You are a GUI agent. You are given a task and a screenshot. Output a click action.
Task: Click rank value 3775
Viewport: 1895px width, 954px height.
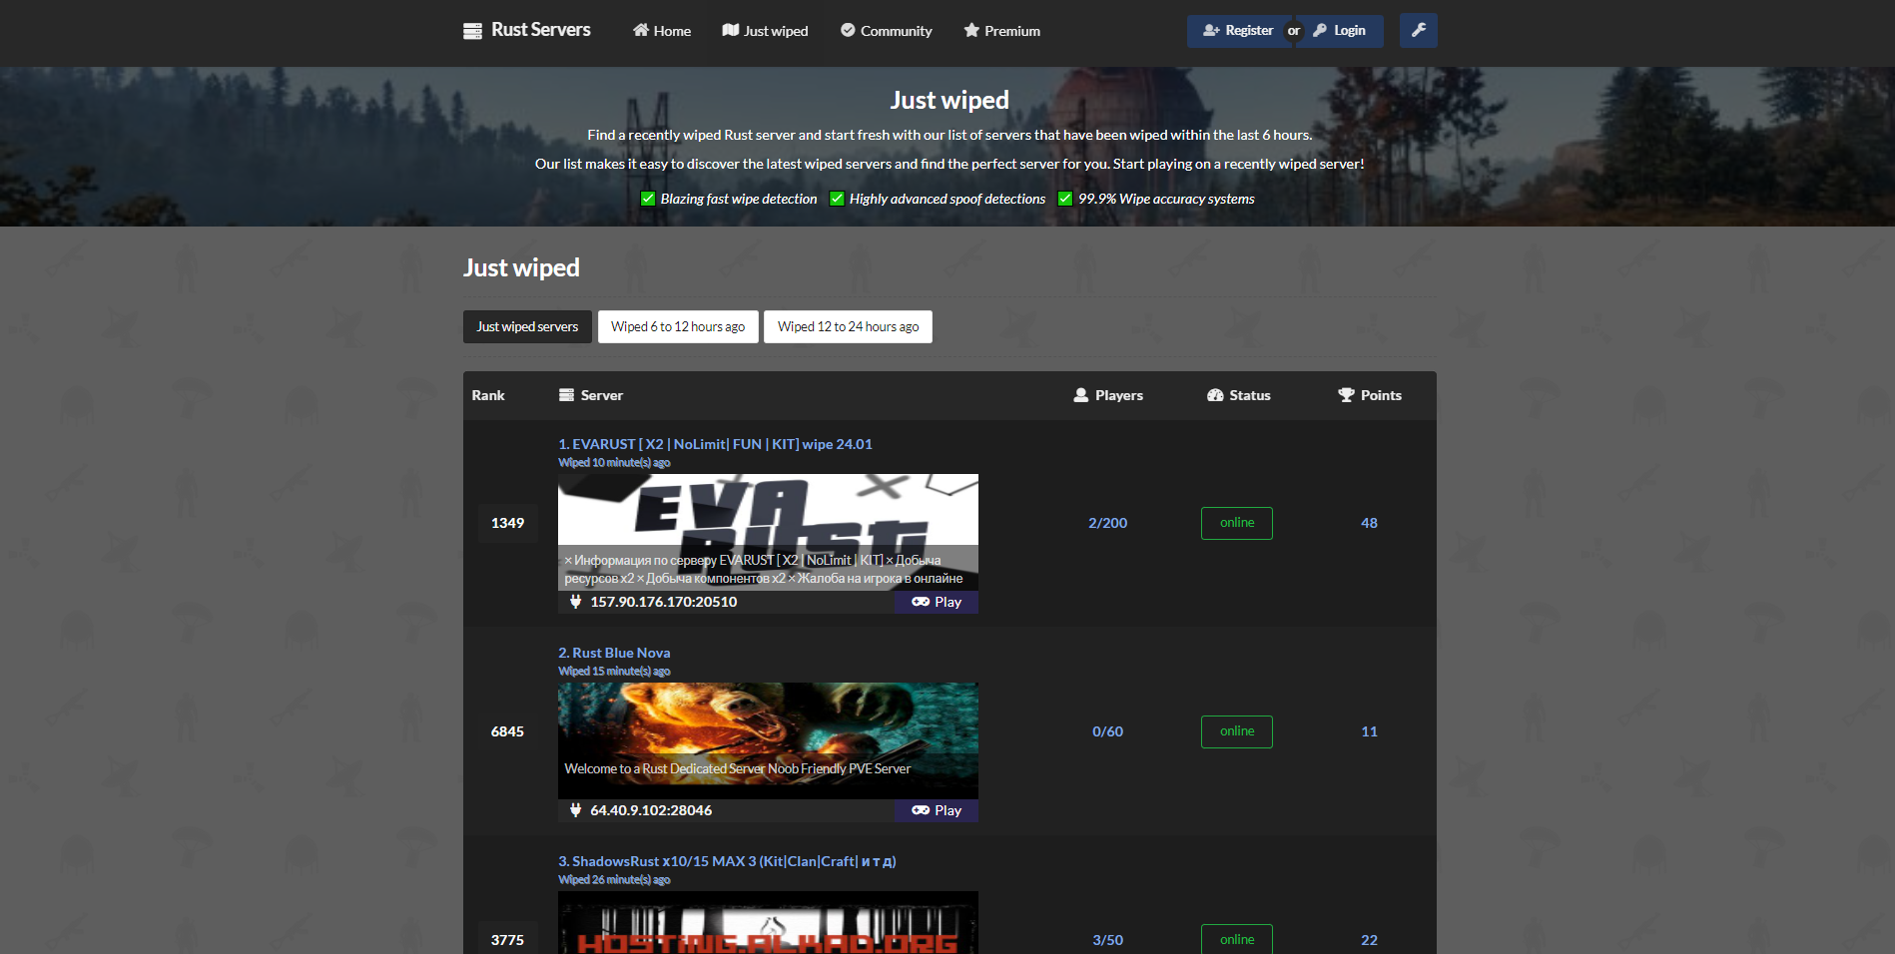(507, 940)
